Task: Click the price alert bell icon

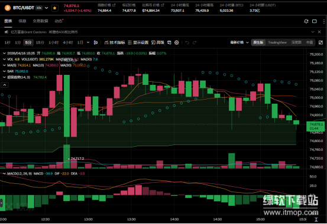Action: (306, 21)
